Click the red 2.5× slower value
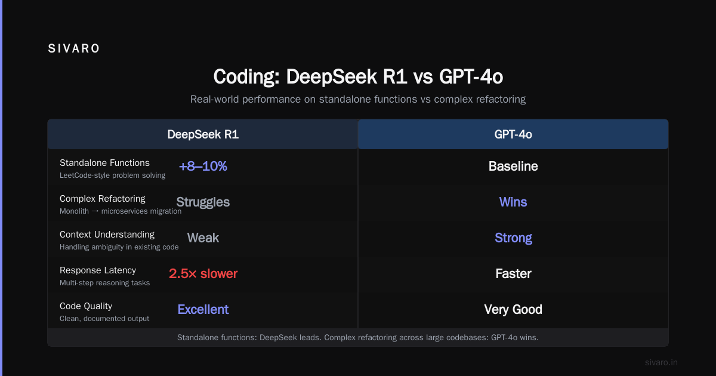This screenshot has height=376, width=716. point(203,274)
